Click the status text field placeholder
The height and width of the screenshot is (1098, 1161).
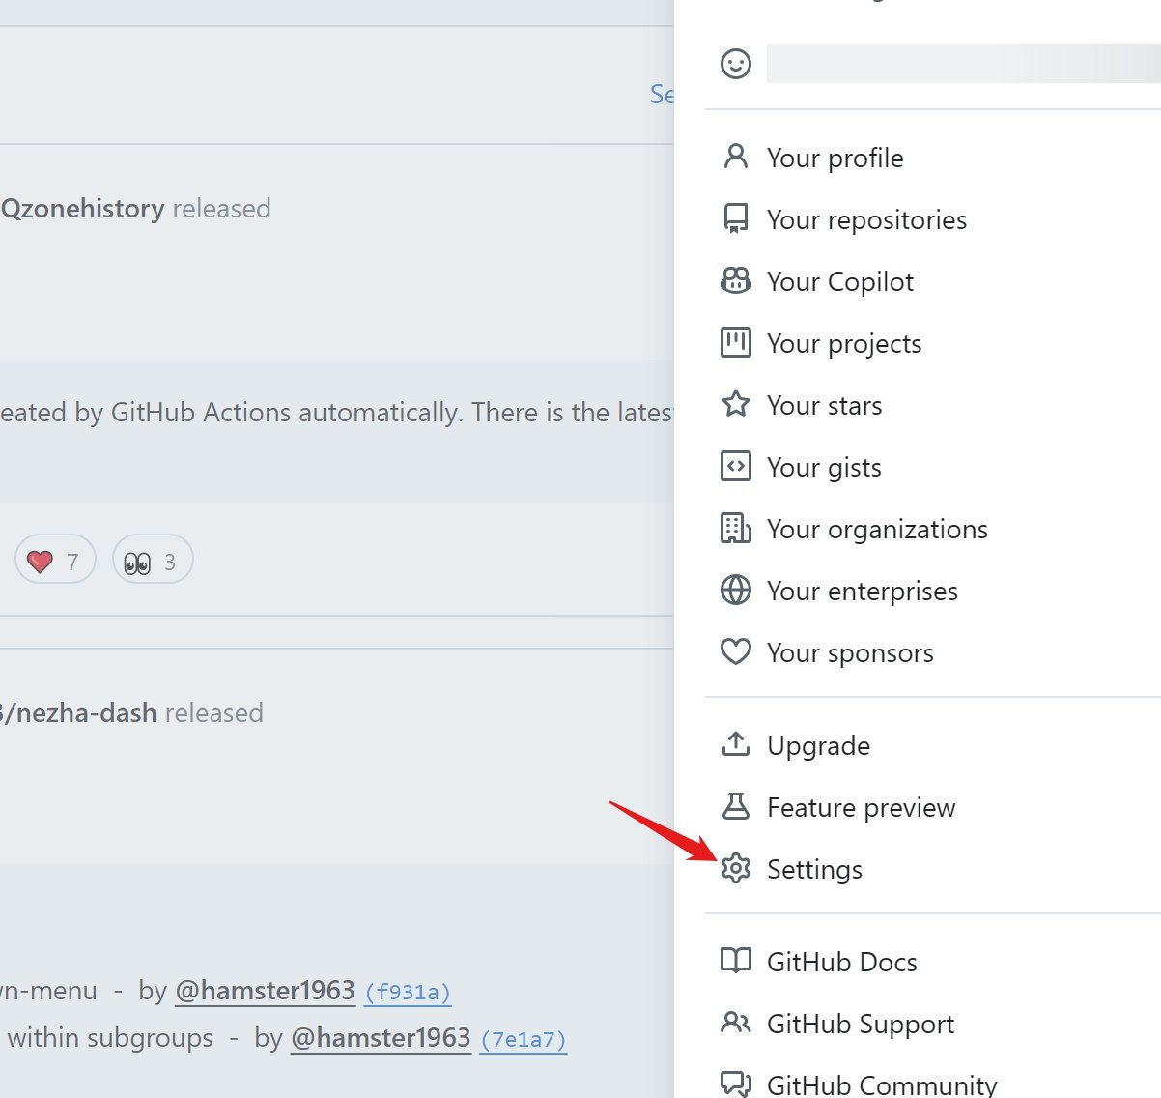point(961,64)
